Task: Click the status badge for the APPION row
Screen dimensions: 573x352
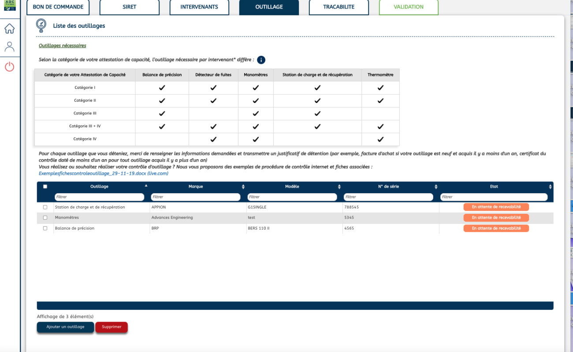Action: pyautogui.click(x=496, y=207)
